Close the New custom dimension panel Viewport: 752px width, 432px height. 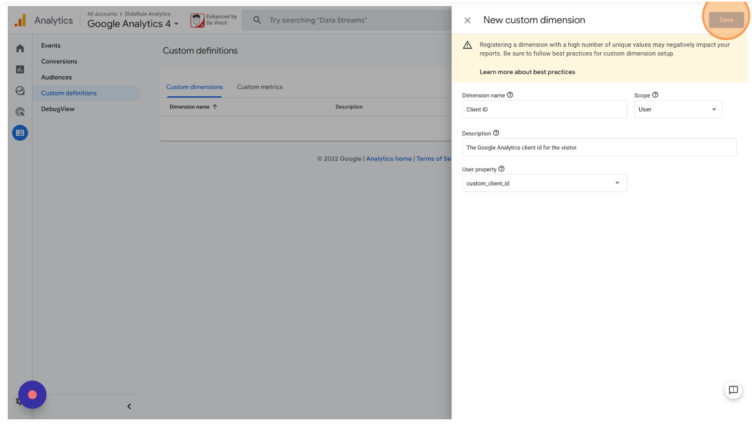point(467,20)
